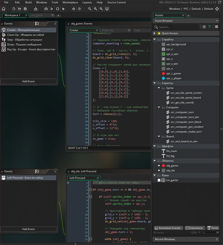Expand the Quick Access section

pyautogui.click(x=154, y=33)
